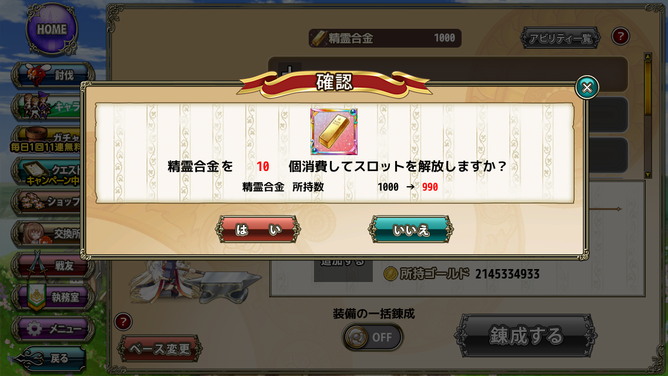668x376 pixels.
Task: Click the small 精霊合金 ingot icon in header
Action: click(x=319, y=38)
